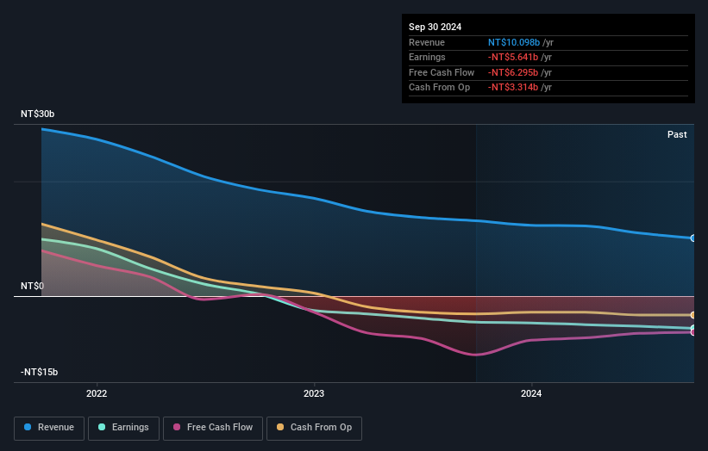The image size is (708, 451).
Task: Click the -NT$3.314b cash from op value
Action: point(513,88)
